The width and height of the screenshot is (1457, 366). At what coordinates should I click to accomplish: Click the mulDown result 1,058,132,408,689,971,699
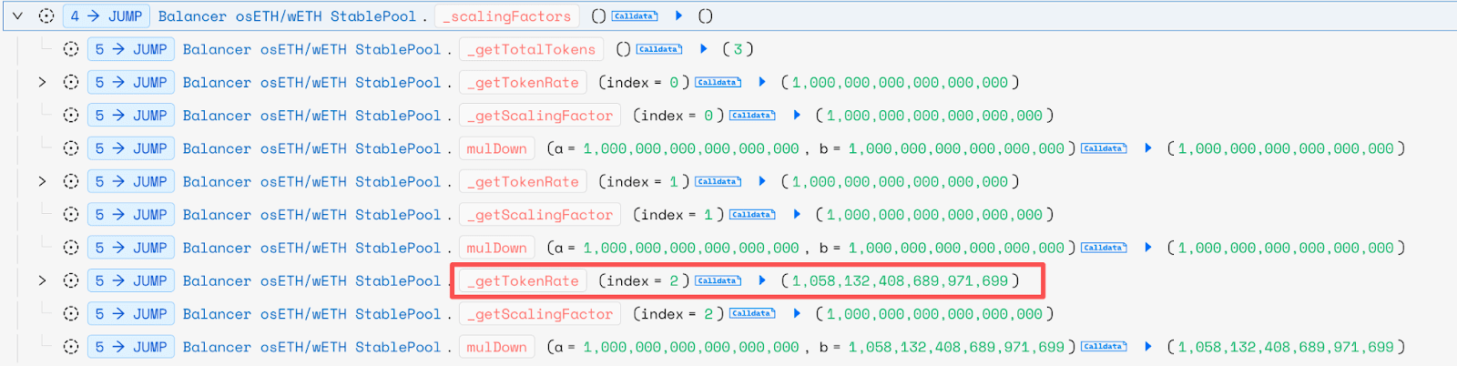[x=1286, y=347]
